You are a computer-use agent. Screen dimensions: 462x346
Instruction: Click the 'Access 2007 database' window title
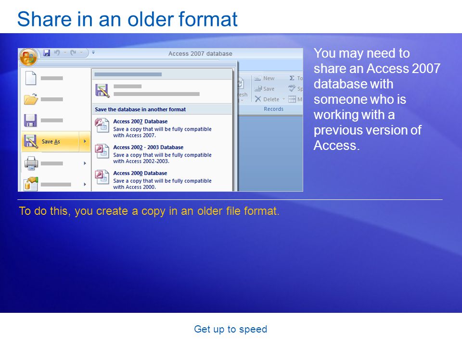(x=200, y=53)
